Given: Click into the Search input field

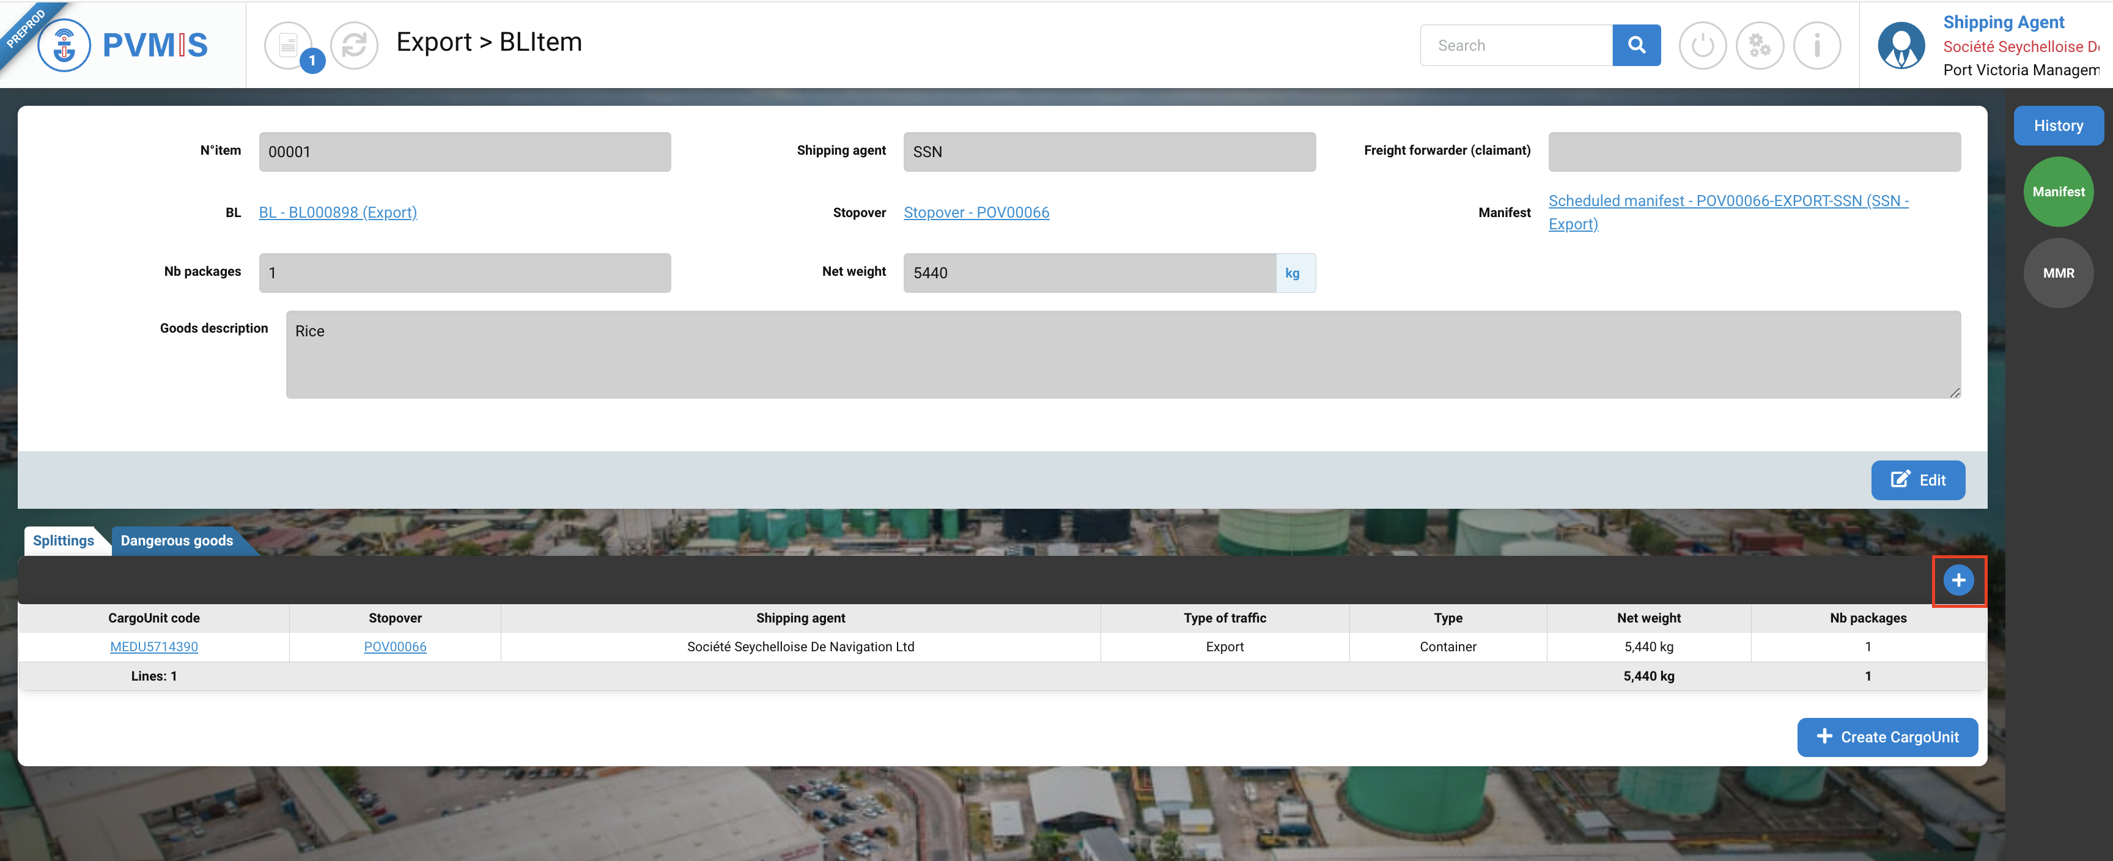Looking at the screenshot, I should coord(1517,45).
